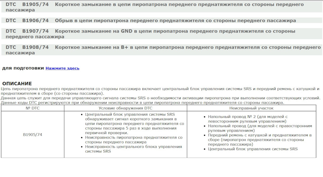Click paragraph starting 'Данные коды DTC регистрируются'
323x177 pixels.
[x=143, y=103]
